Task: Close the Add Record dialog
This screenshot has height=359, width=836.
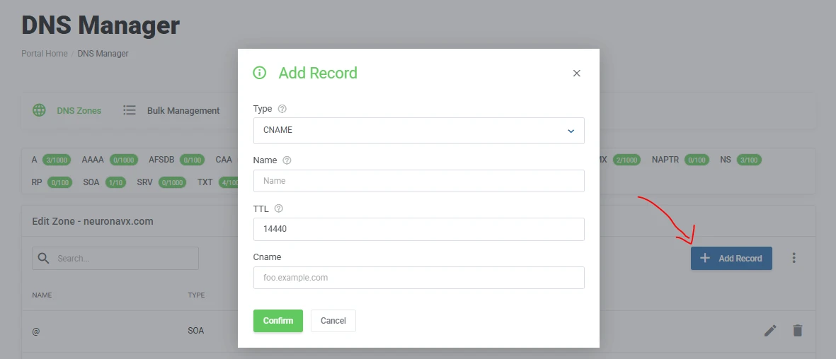Action: [576, 73]
